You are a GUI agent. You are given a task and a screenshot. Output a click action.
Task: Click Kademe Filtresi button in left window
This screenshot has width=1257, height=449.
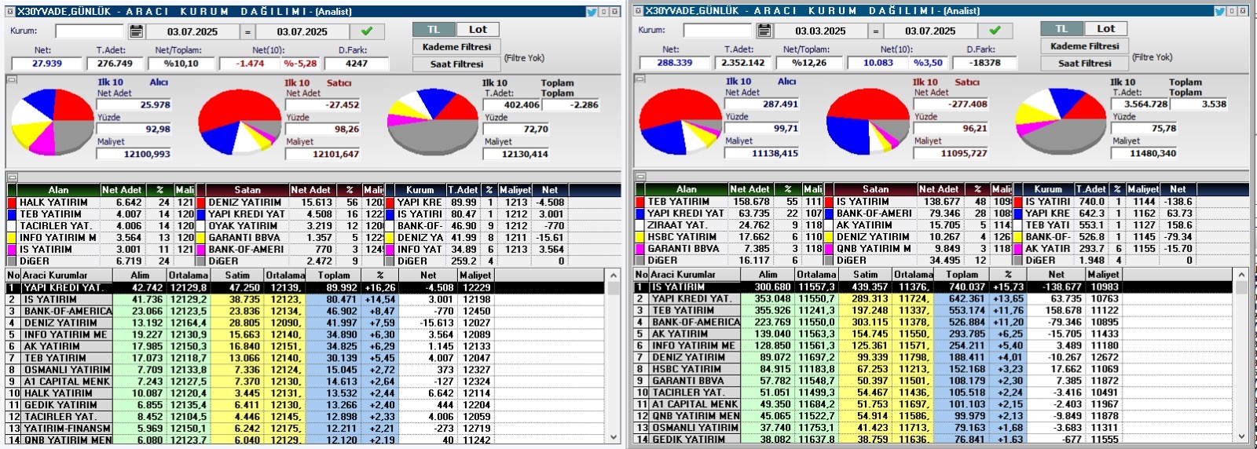(x=456, y=47)
